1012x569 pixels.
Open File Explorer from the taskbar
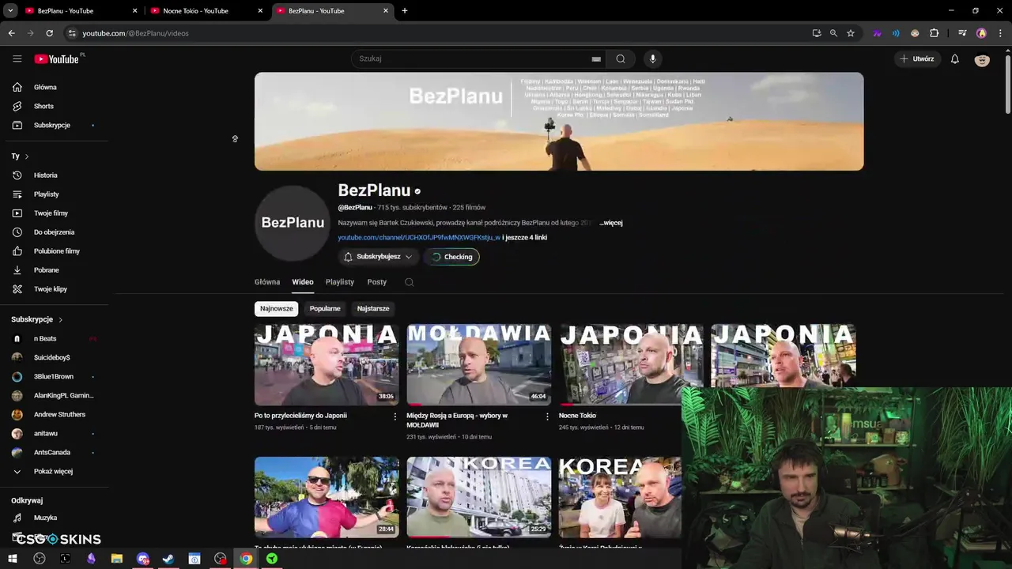click(116, 559)
